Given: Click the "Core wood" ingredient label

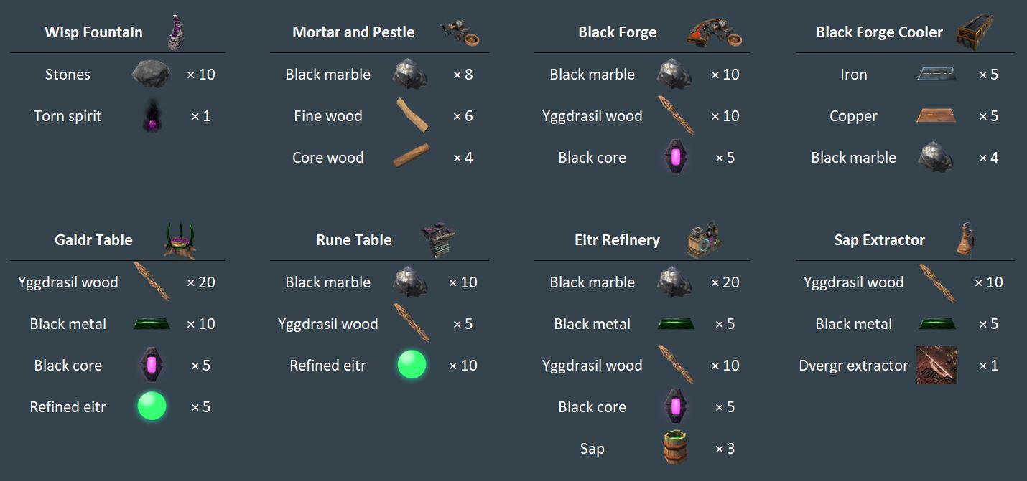Looking at the screenshot, I should coord(327,158).
